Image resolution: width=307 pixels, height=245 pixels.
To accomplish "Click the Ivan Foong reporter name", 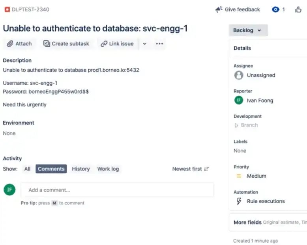I will [260, 100].
